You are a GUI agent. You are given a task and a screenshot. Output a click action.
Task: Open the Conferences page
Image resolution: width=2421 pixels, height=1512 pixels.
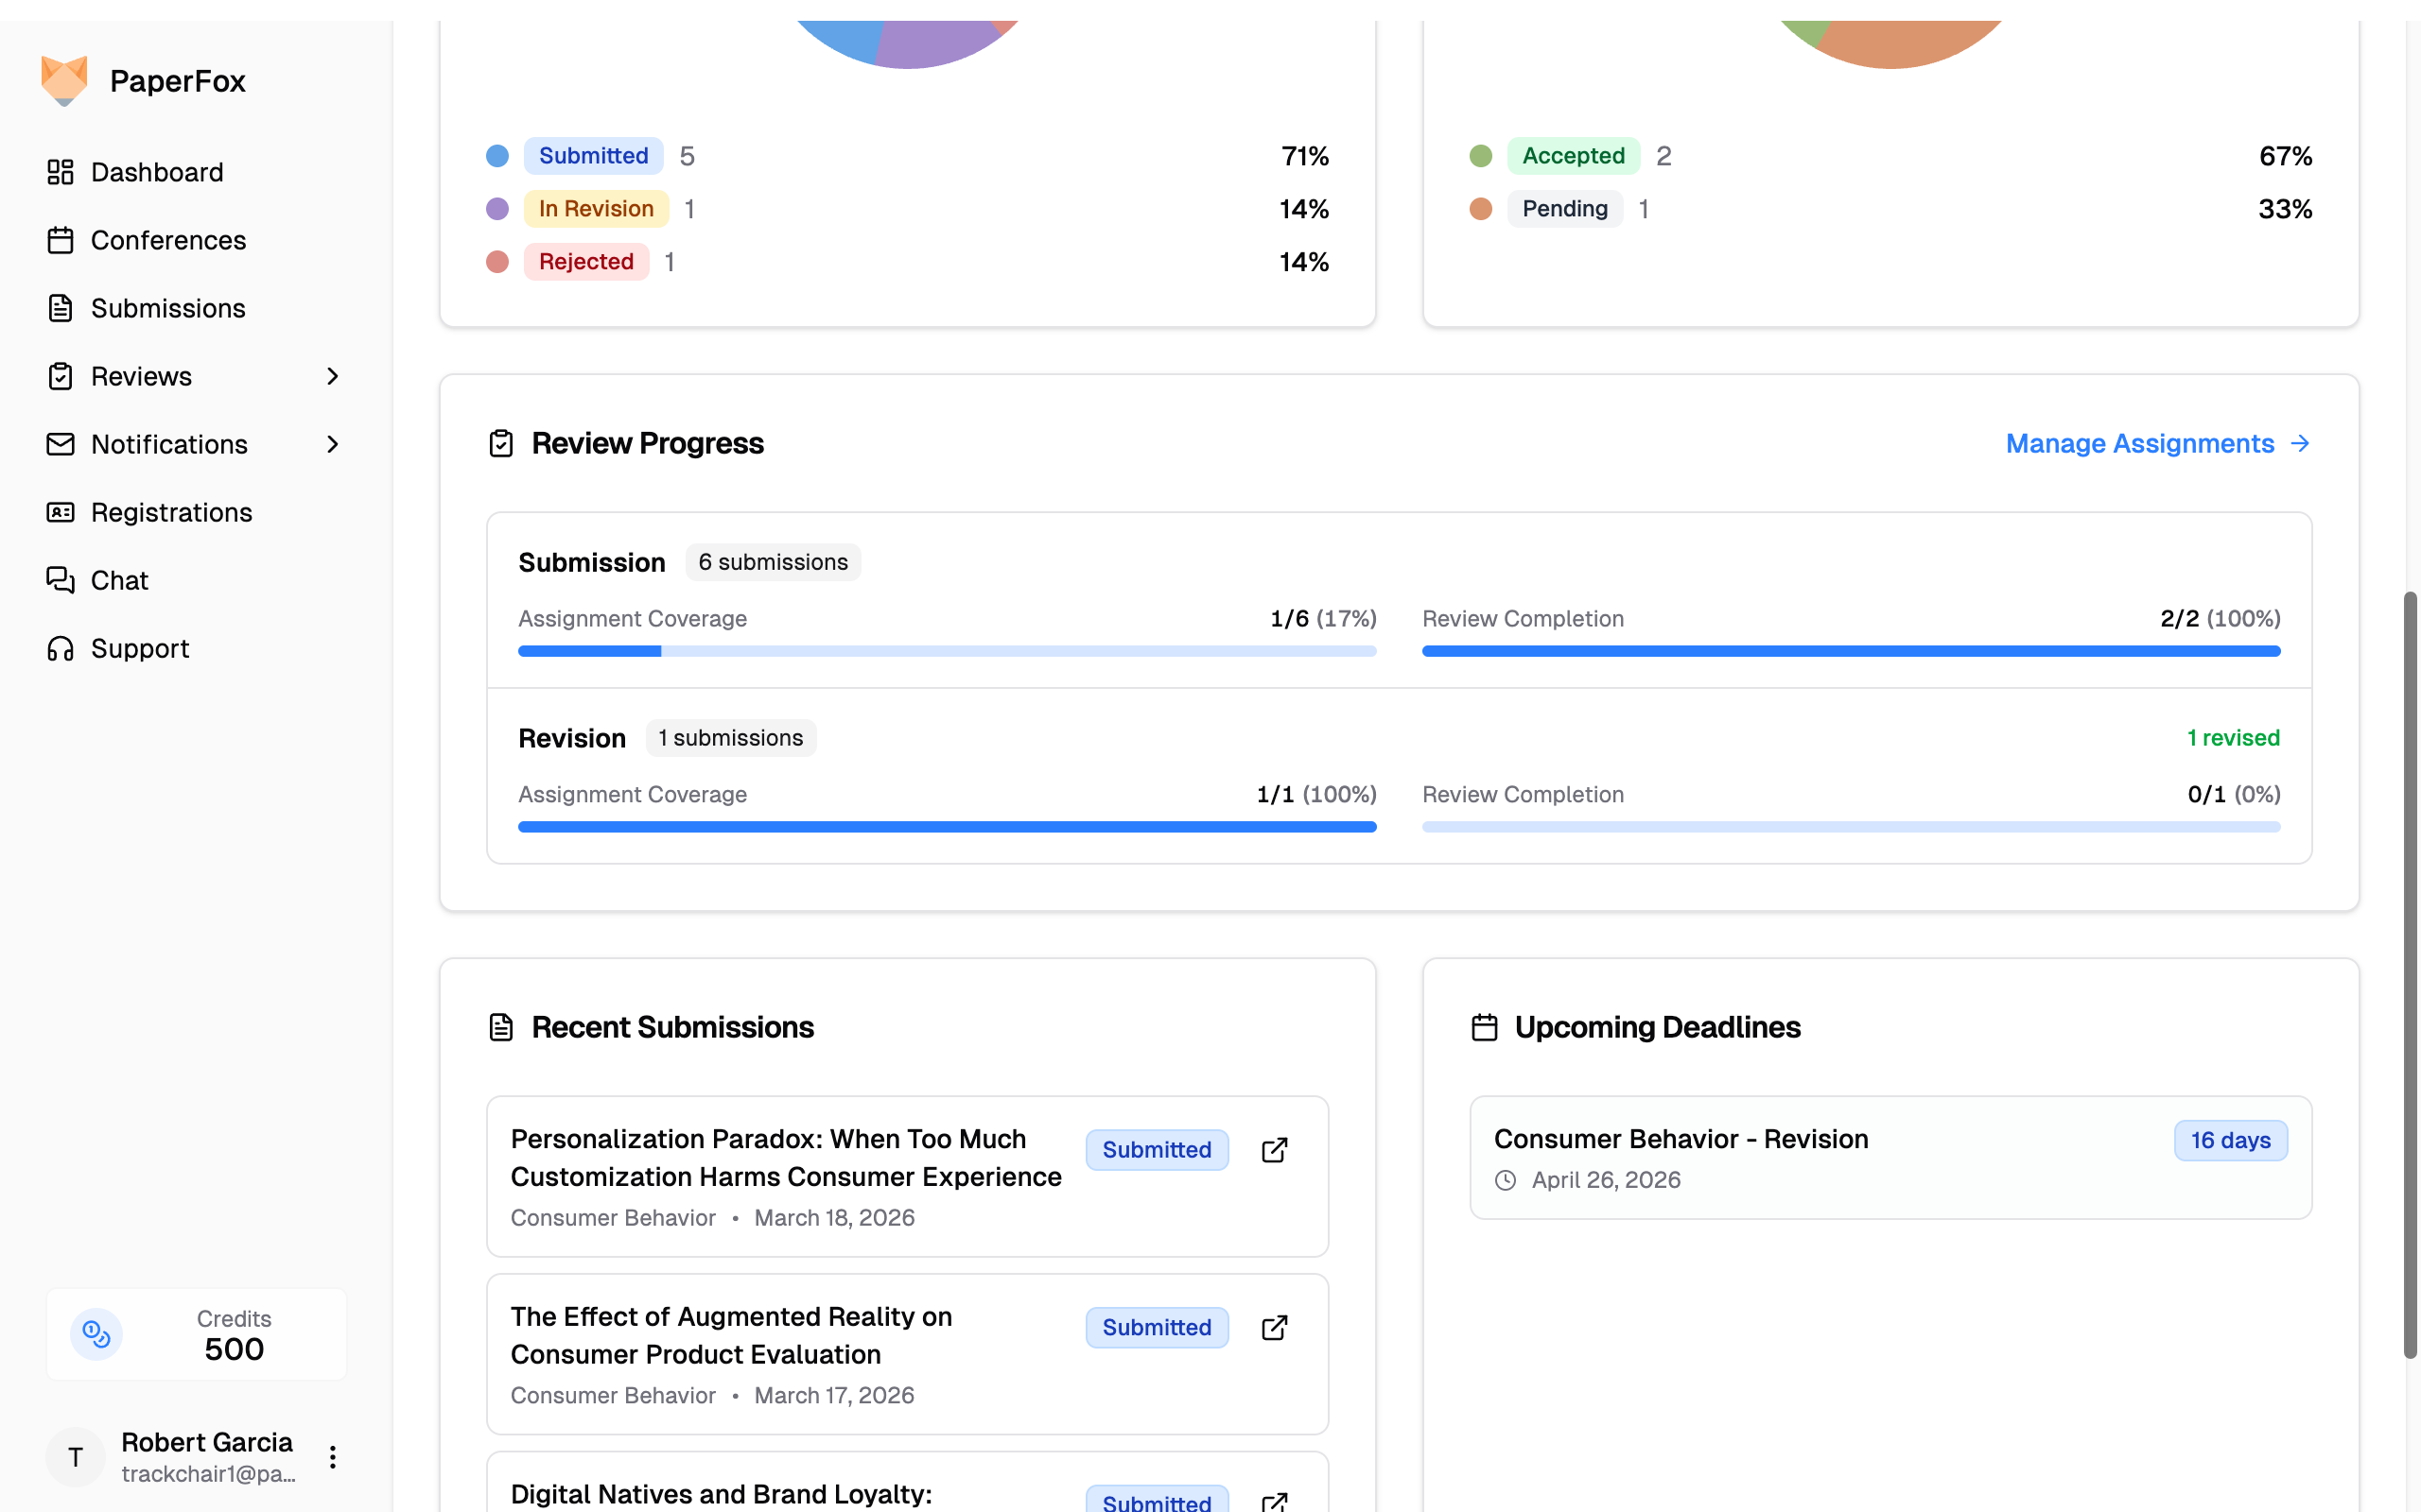pyautogui.click(x=167, y=240)
